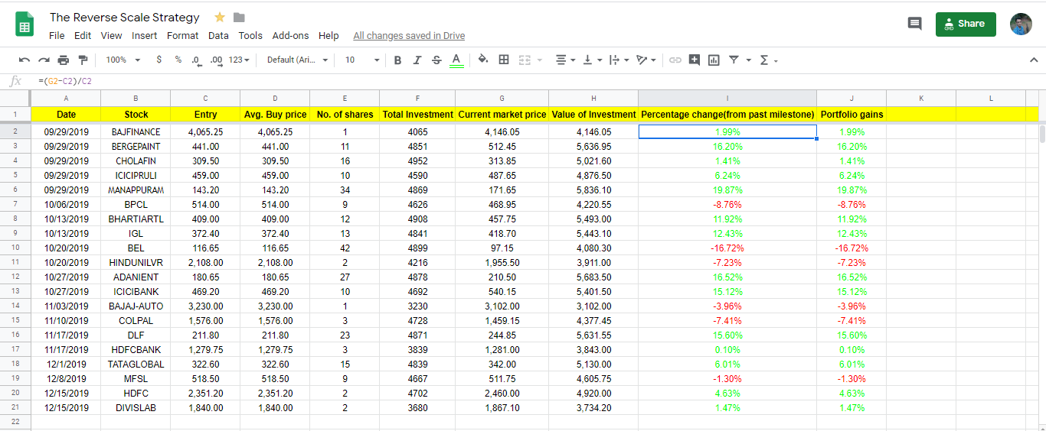1046x431 pixels.
Task: Open text color picker
Action: 456,60
